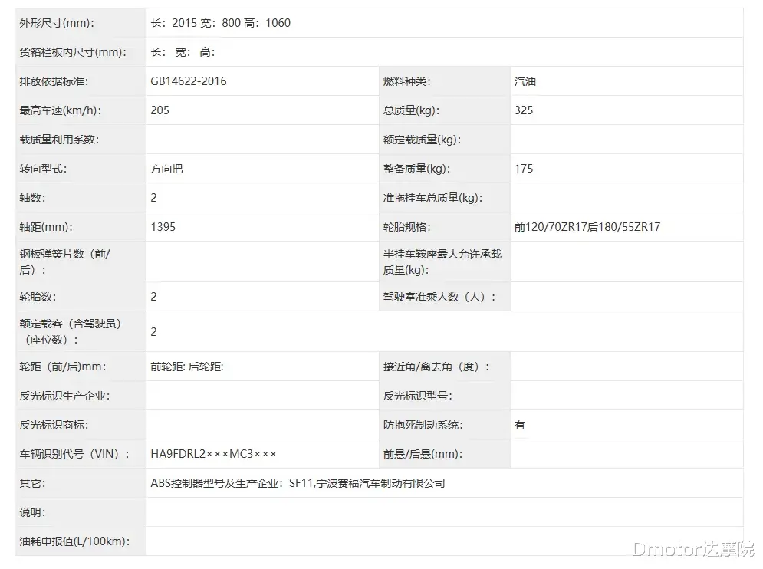Click the 油耗申报值(L/100km) label

(74, 541)
